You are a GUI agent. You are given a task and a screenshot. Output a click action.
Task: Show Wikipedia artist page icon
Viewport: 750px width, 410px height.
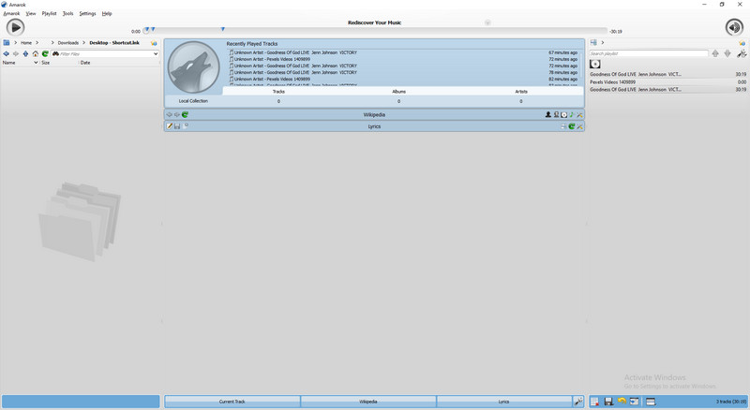click(x=548, y=115)
